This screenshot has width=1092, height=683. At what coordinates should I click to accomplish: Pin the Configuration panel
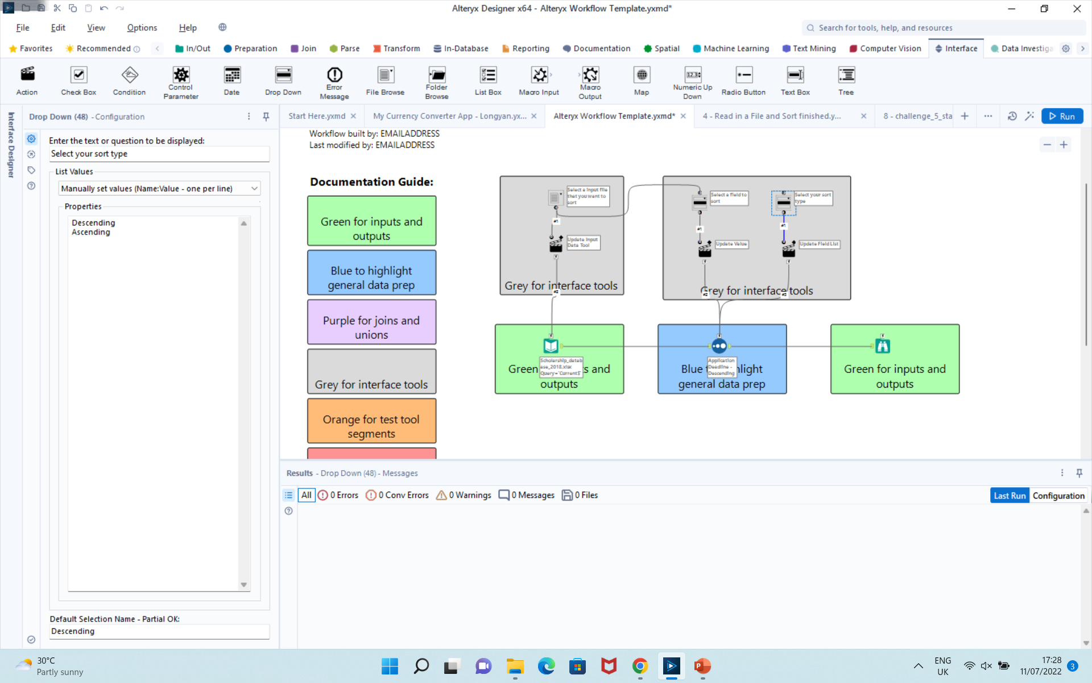pos(266,116)
